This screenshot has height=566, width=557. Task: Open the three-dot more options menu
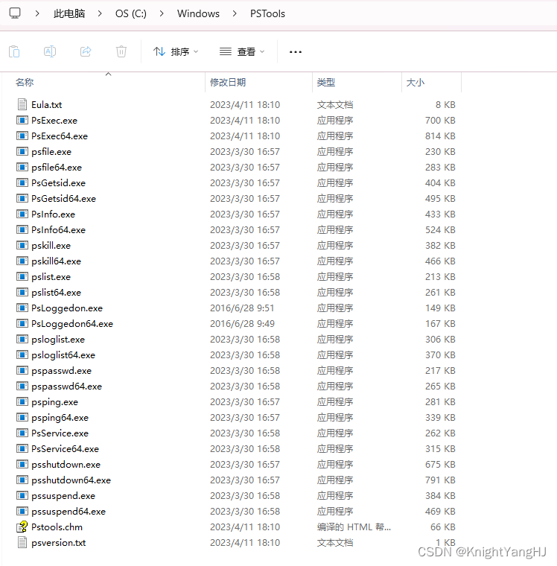coord(296,52)
